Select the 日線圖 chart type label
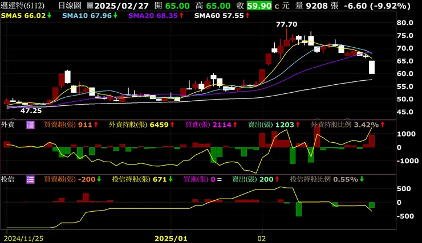This screenshot has height=243, width=422. click(x=70, y=6)
